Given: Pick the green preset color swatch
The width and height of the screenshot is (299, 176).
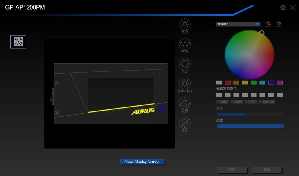Looking at the screenshot, I should click(254, 82).
